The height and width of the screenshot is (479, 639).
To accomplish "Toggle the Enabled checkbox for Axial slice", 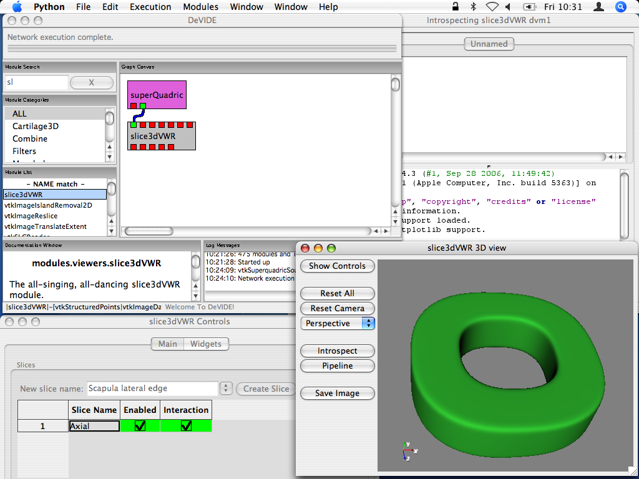I will (140, 426).
